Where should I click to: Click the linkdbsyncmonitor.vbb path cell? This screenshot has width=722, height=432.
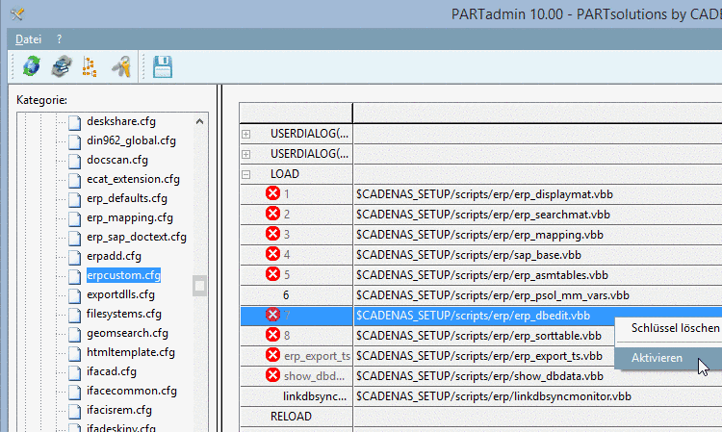coord(537,396)
